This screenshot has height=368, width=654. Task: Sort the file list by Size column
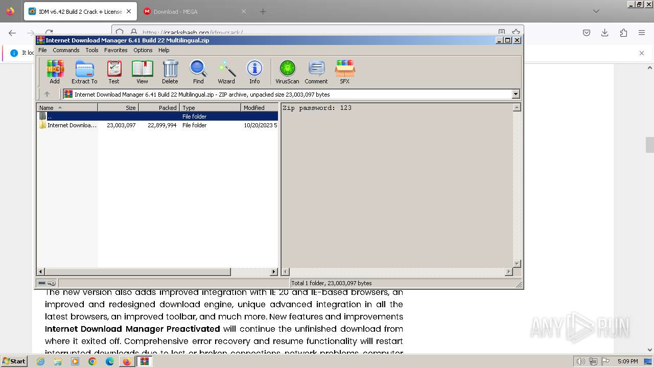click(x=118, y=107)
